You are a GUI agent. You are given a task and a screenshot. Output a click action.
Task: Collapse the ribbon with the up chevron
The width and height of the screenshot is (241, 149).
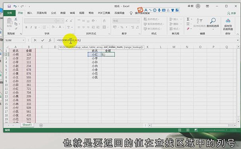pyautogui.click(x=237, y=34)
